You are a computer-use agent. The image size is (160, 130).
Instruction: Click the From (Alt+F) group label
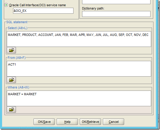point(17,58)
